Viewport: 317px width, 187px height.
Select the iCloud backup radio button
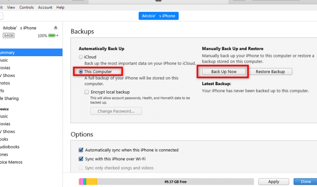(x=81, y=57)
